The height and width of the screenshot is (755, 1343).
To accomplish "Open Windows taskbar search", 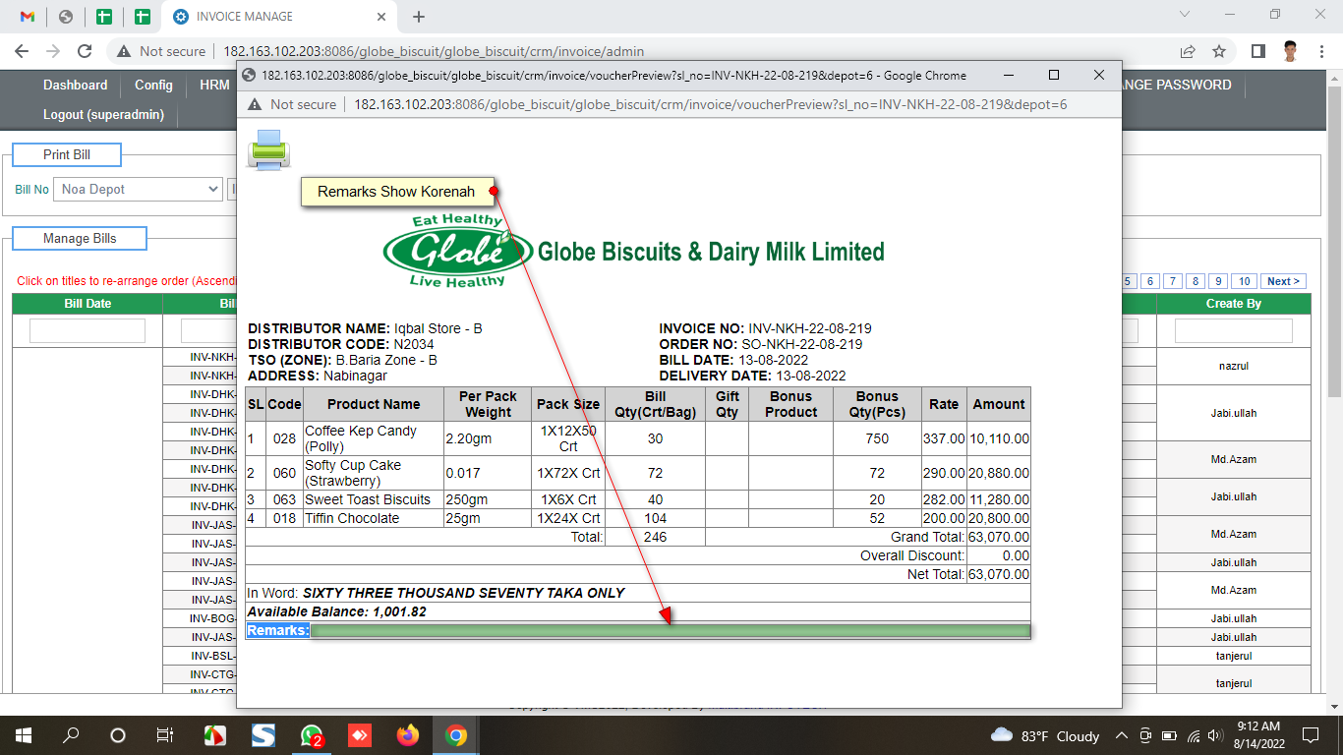I will 71,734.
